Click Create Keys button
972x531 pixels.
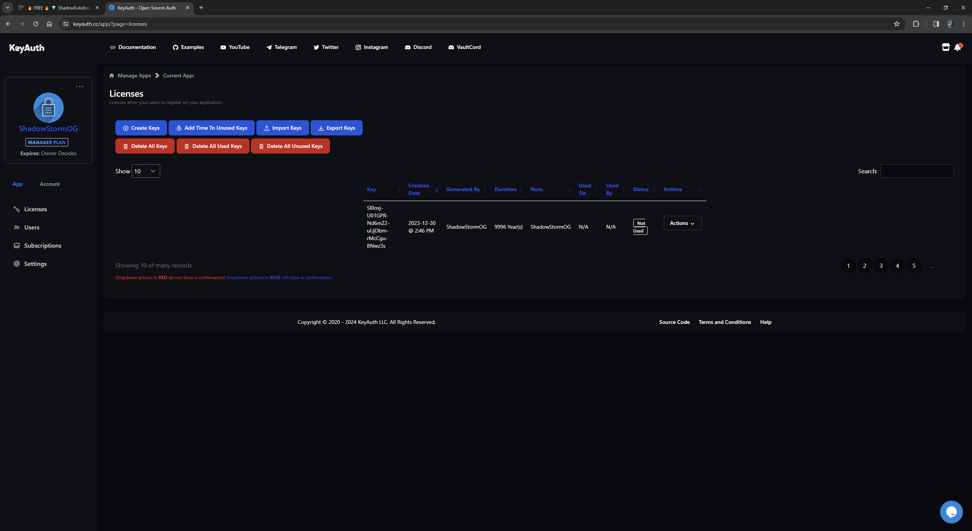coord(141,128)
